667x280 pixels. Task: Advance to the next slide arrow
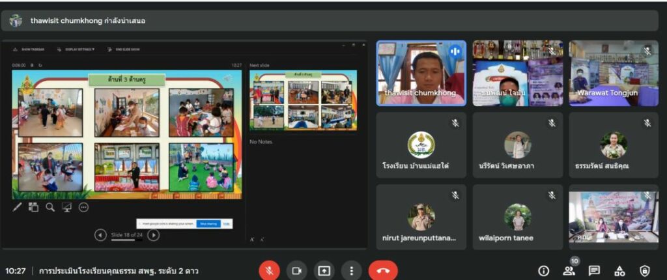click(153, 235)
